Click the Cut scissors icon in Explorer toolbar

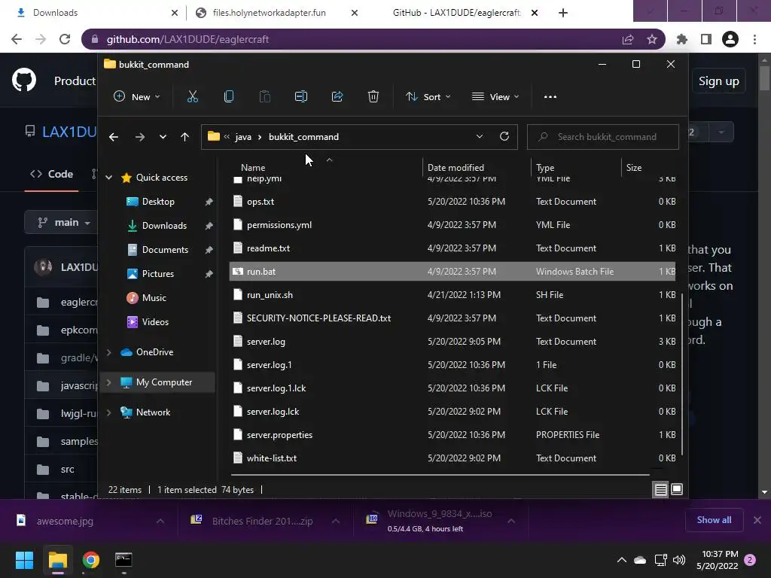click(x=192, y=97)
